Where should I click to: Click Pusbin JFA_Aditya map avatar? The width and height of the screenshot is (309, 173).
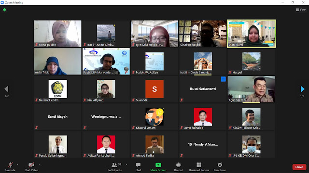[x=154, y=61]
